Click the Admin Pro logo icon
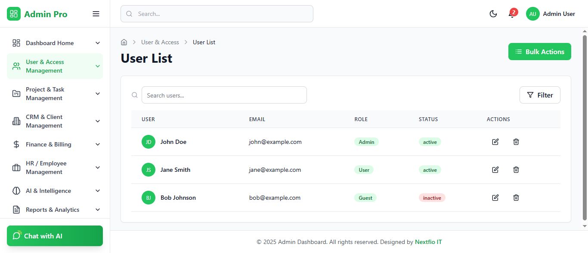Screen dimensions: 588x253 pos(14,14)
